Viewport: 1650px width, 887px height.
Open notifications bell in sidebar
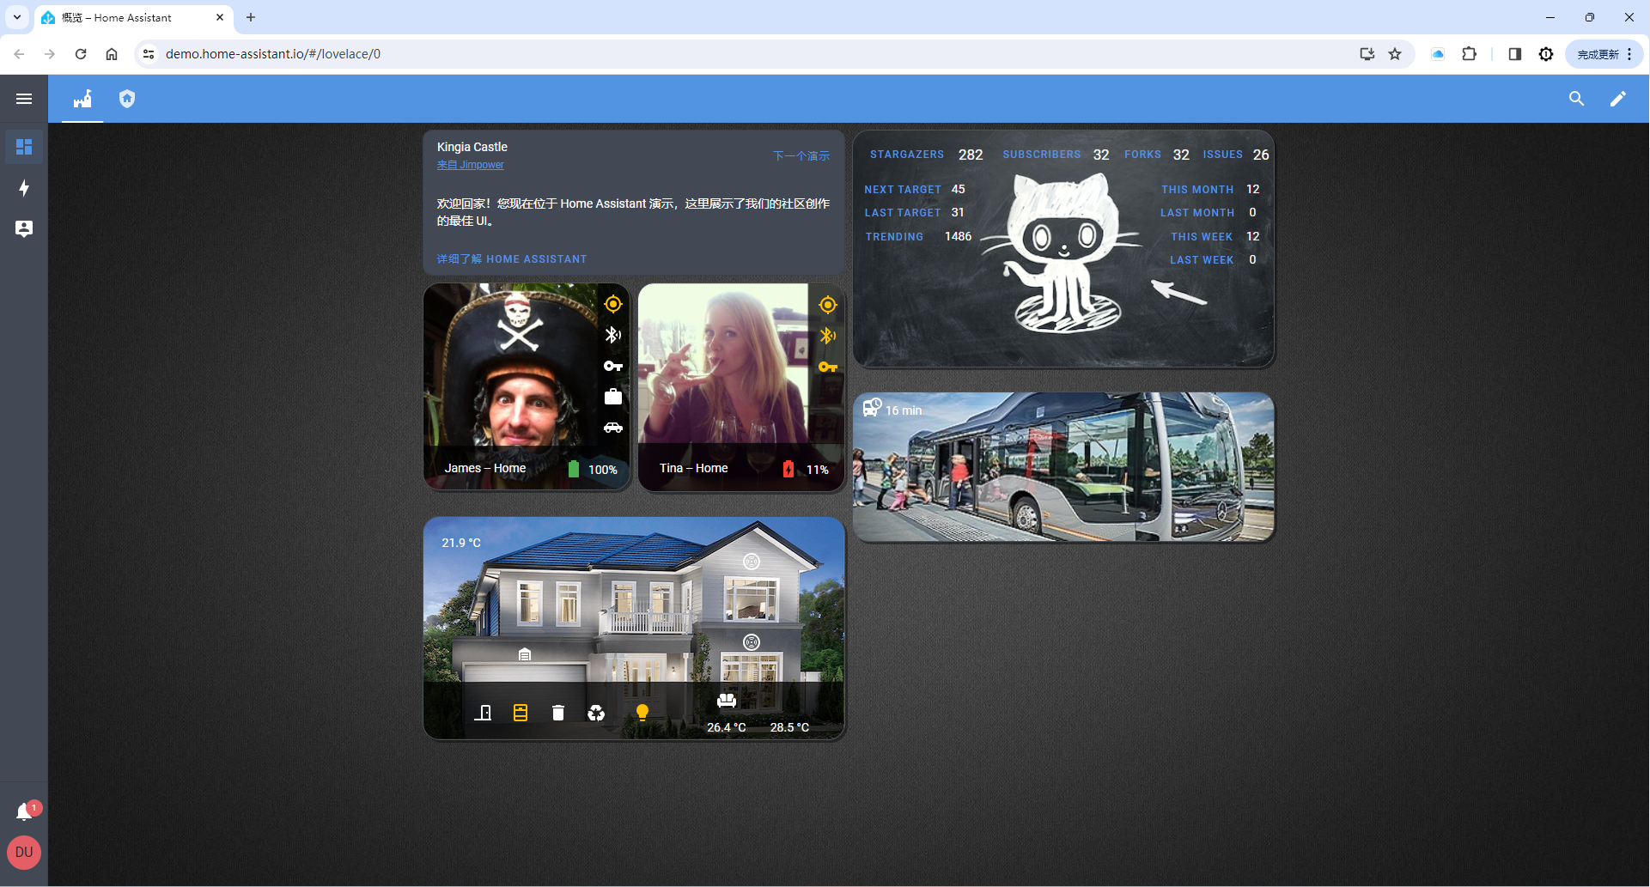26,811
